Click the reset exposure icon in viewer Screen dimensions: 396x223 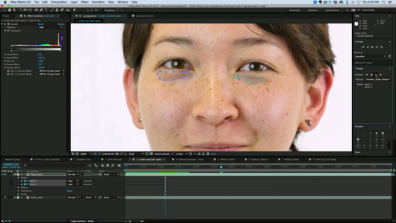point(208,154)
